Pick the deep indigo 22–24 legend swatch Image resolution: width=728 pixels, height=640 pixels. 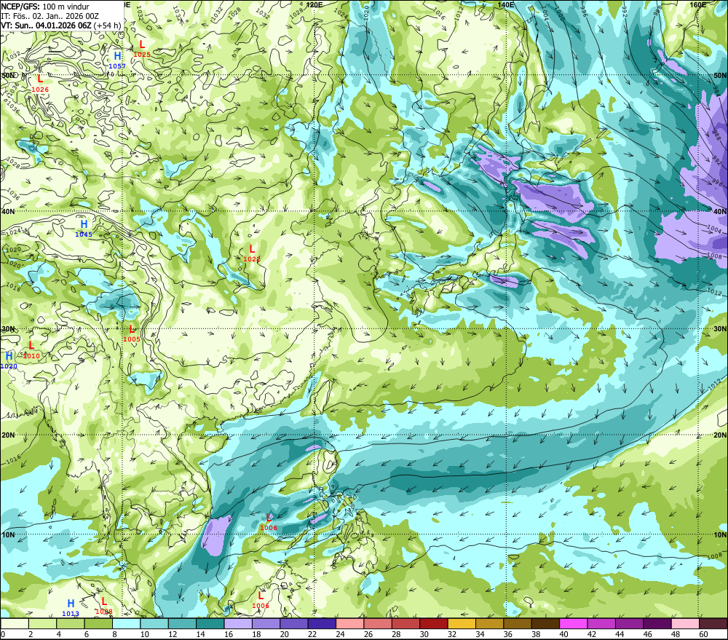click(323, 623)
